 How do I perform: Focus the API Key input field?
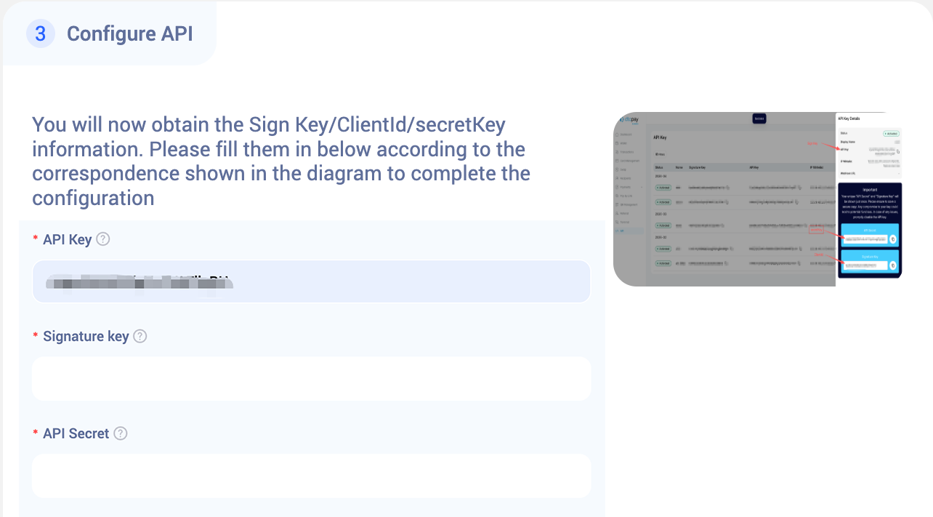click(x=311, y=281)
